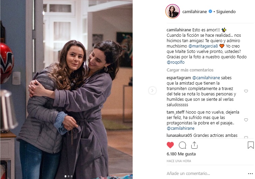Open camilahirane profile picture
This screenshot has width=255, height=179.
point(172,11)
